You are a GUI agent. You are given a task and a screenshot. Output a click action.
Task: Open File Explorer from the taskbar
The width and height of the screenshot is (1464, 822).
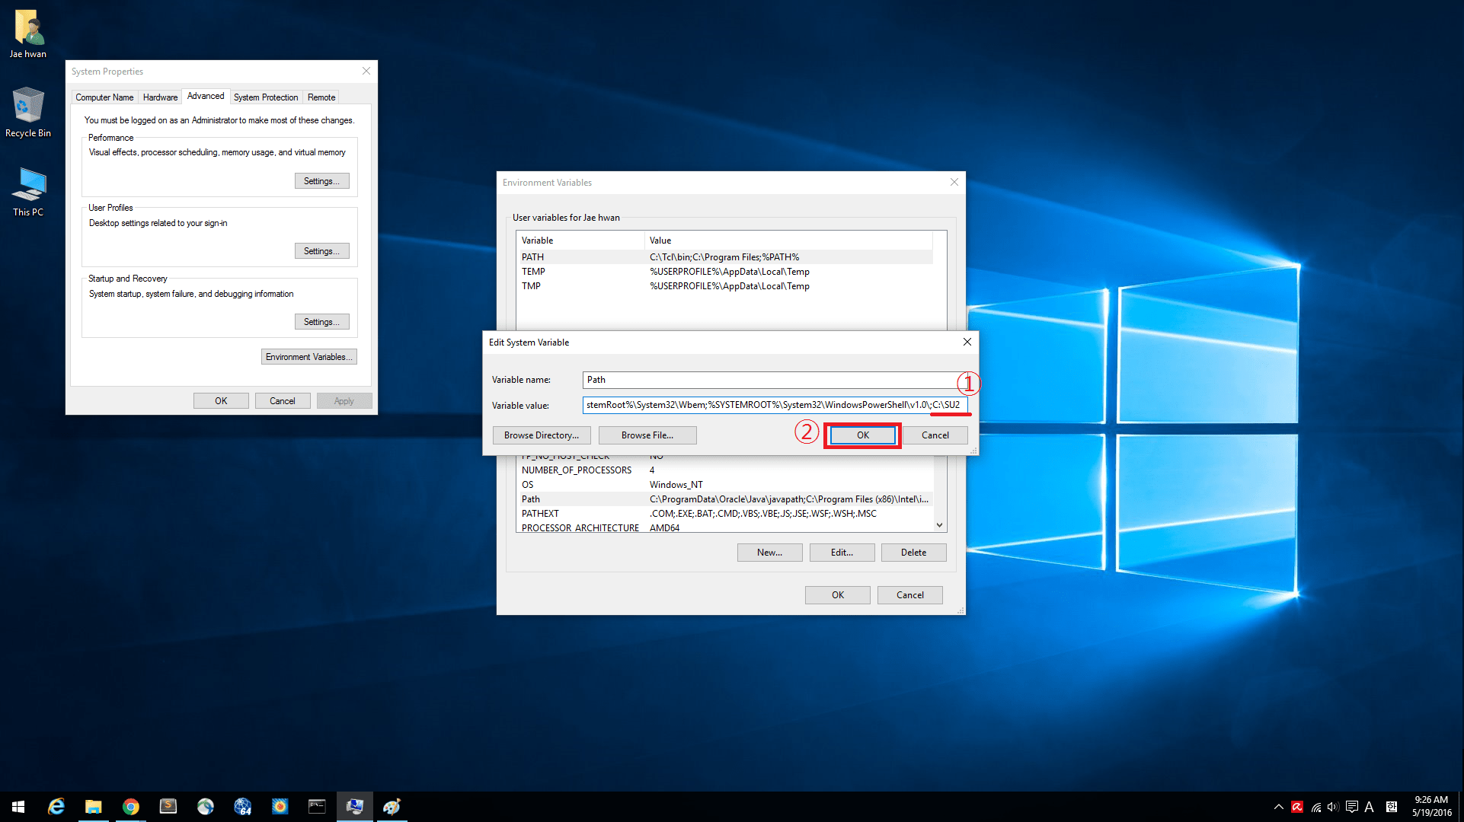93,807
